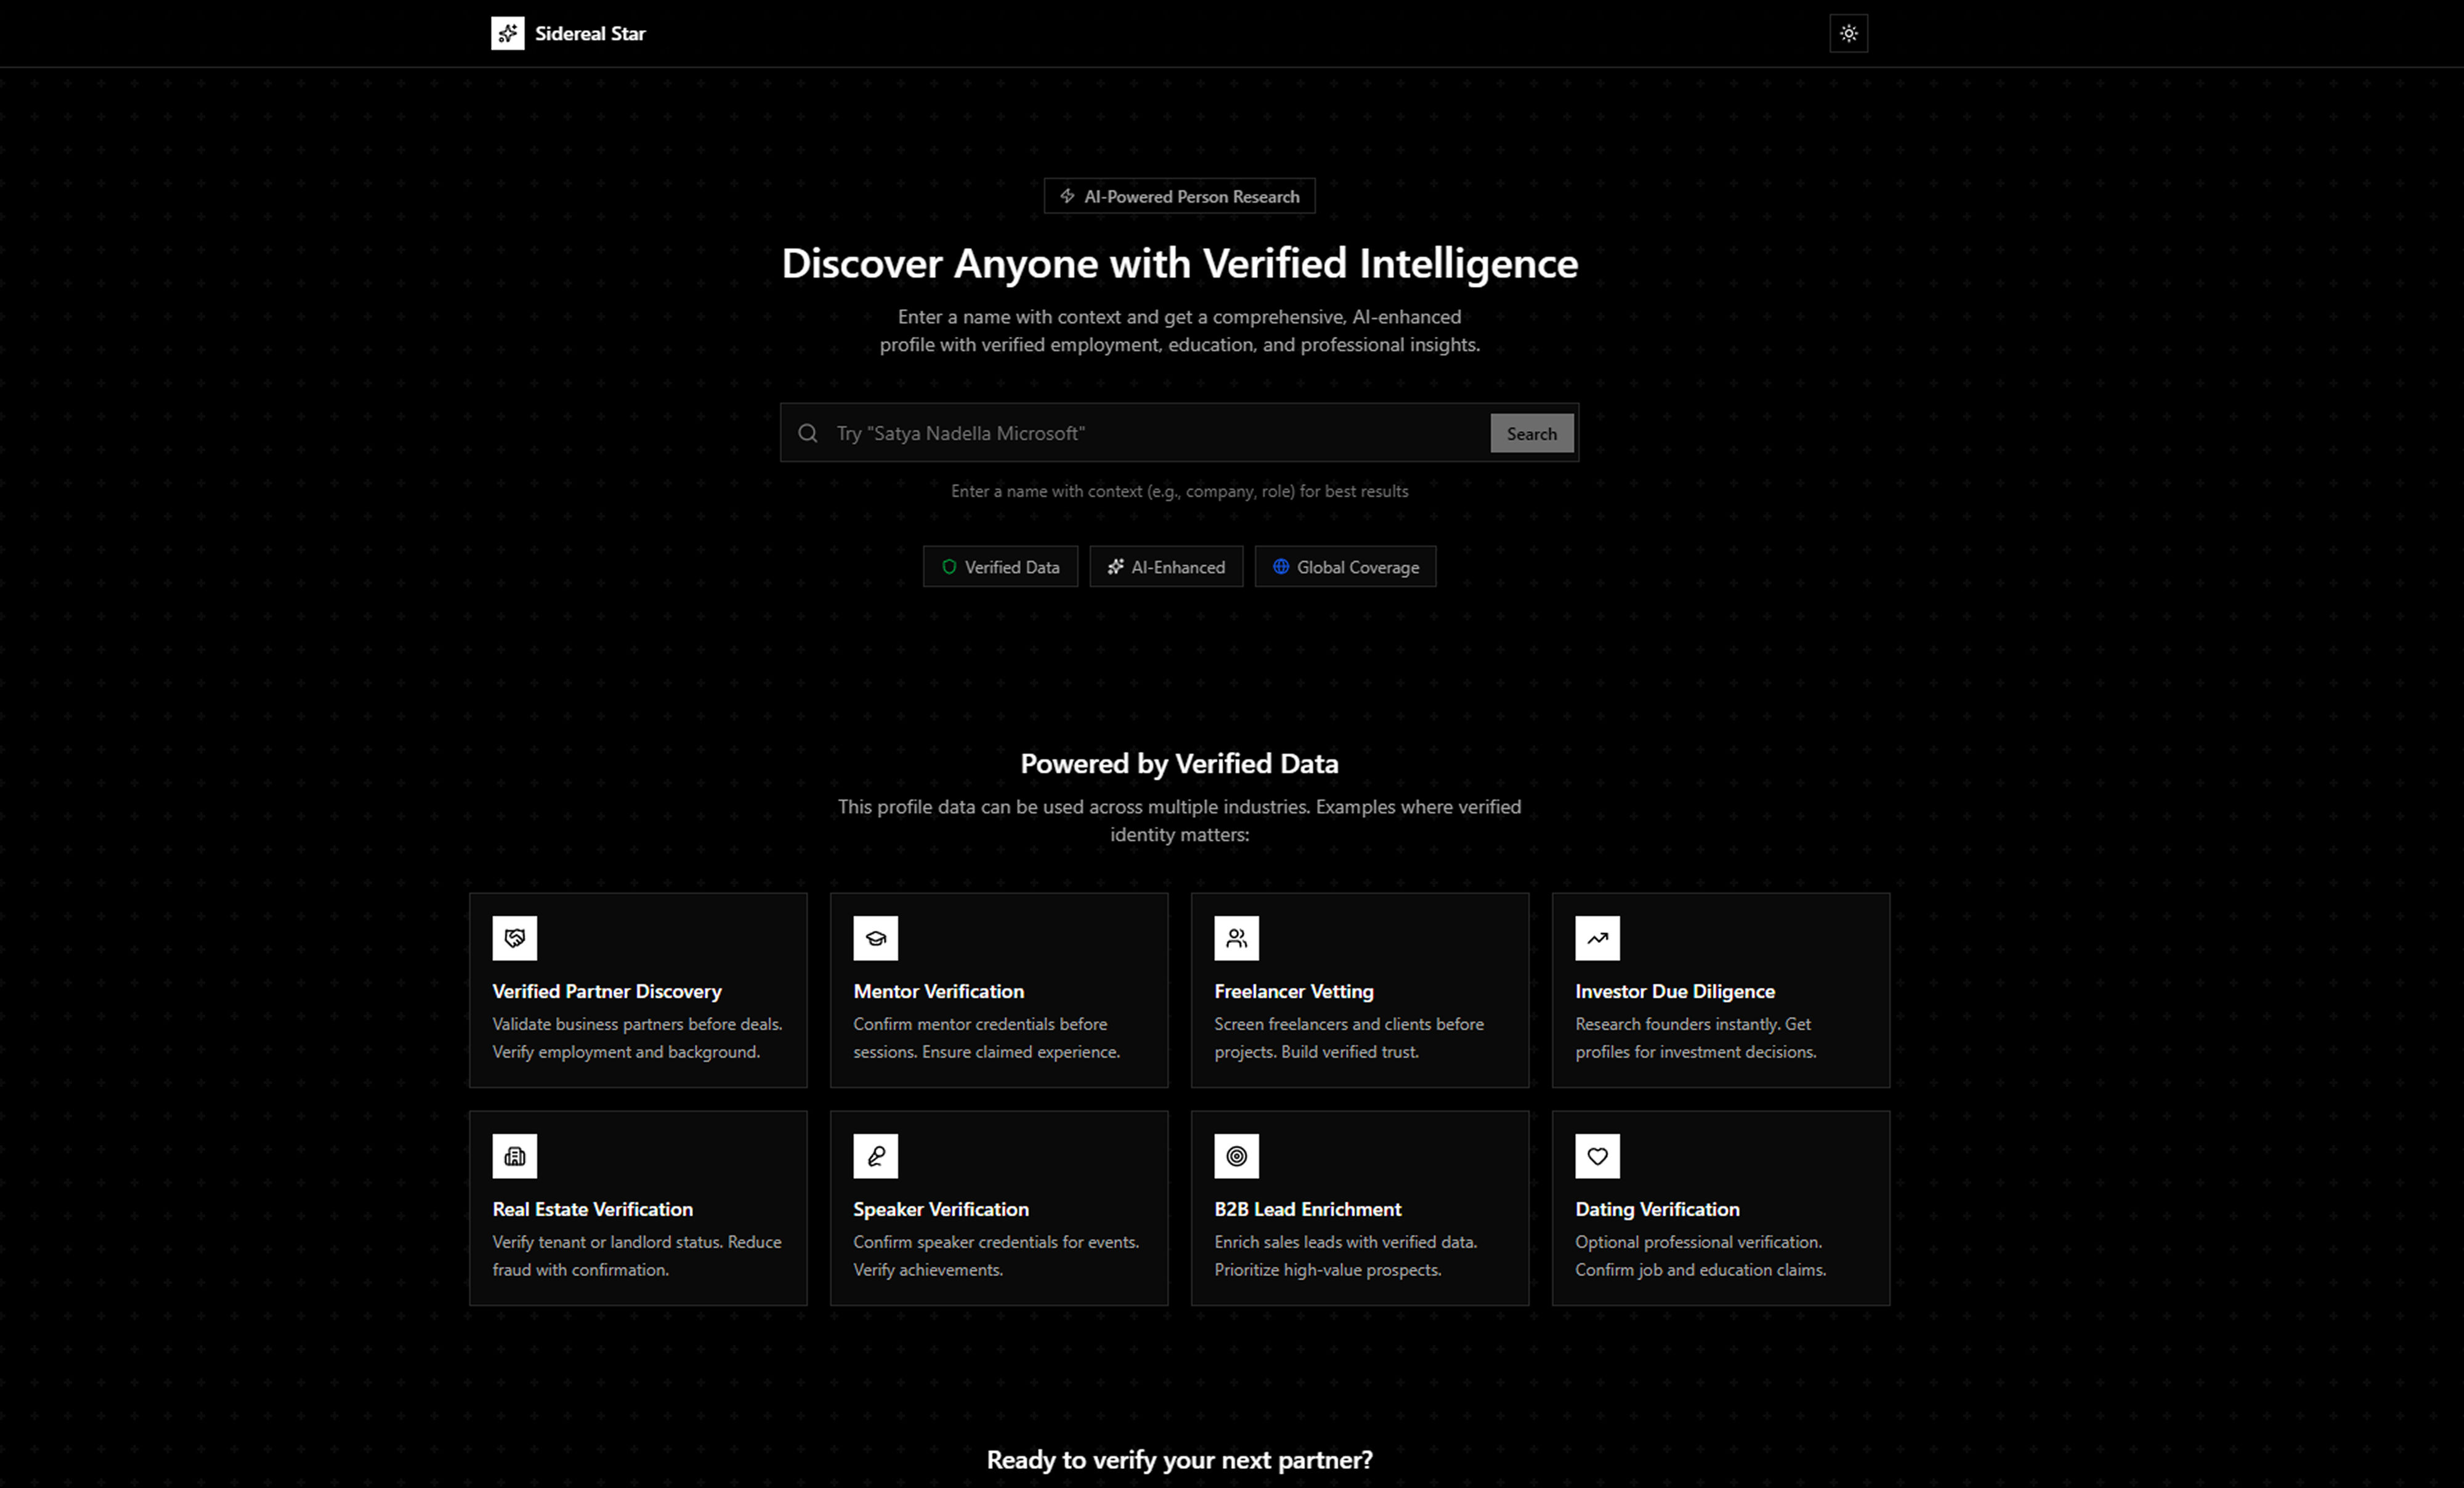Select the Verified Data badge
This screenshot has height=1488, width=2464.
click(1000, 567)
